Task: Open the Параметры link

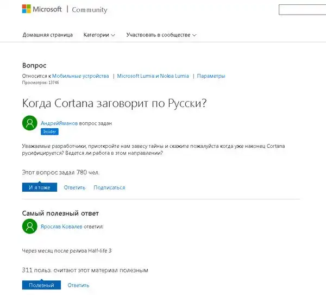Action: (211, 76)
